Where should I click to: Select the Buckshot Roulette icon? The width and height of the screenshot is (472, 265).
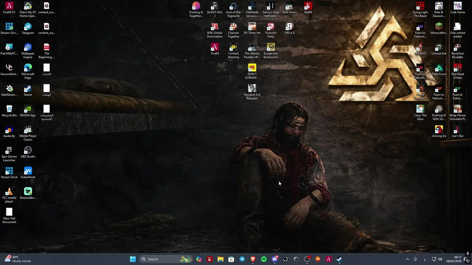coord(458,52)
